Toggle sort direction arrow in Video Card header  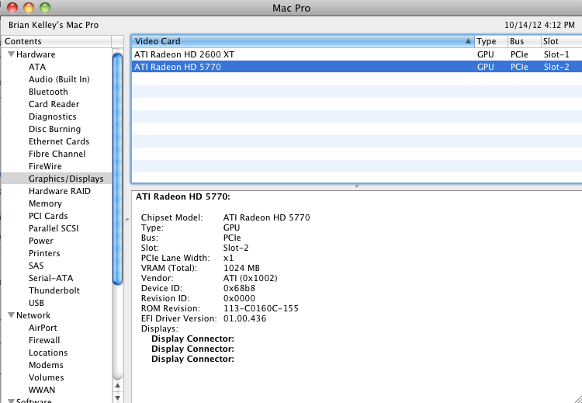click(x=469, y=41)
